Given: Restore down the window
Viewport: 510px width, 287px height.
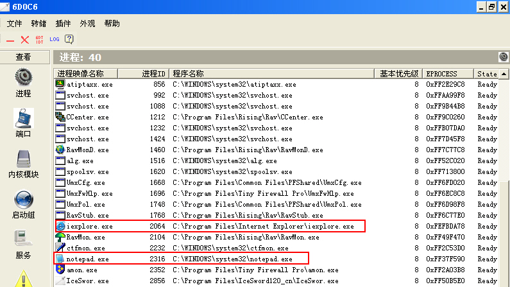Looking at the screenshot, I should click(492, 7).
